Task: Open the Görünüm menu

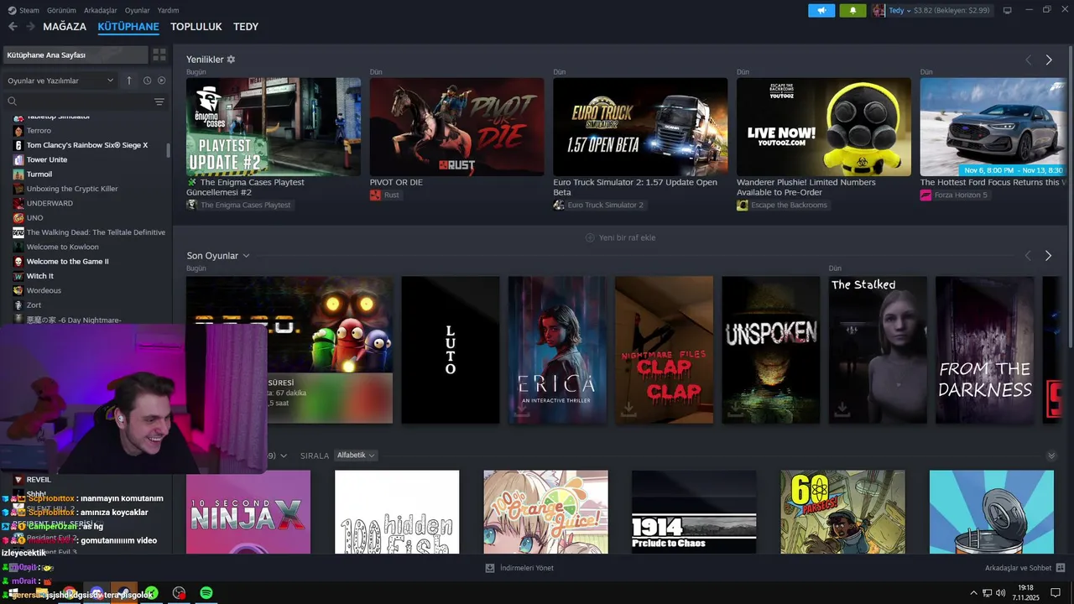Action: click(x=61, y=10)
